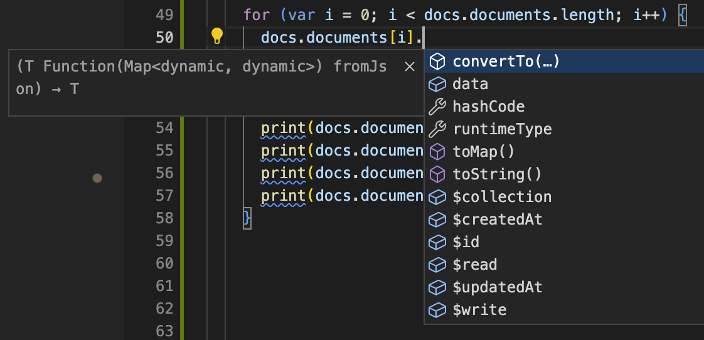704x340 pixels.
Task: Click line number 61 in the gutter
Action: tap(164, 286)
